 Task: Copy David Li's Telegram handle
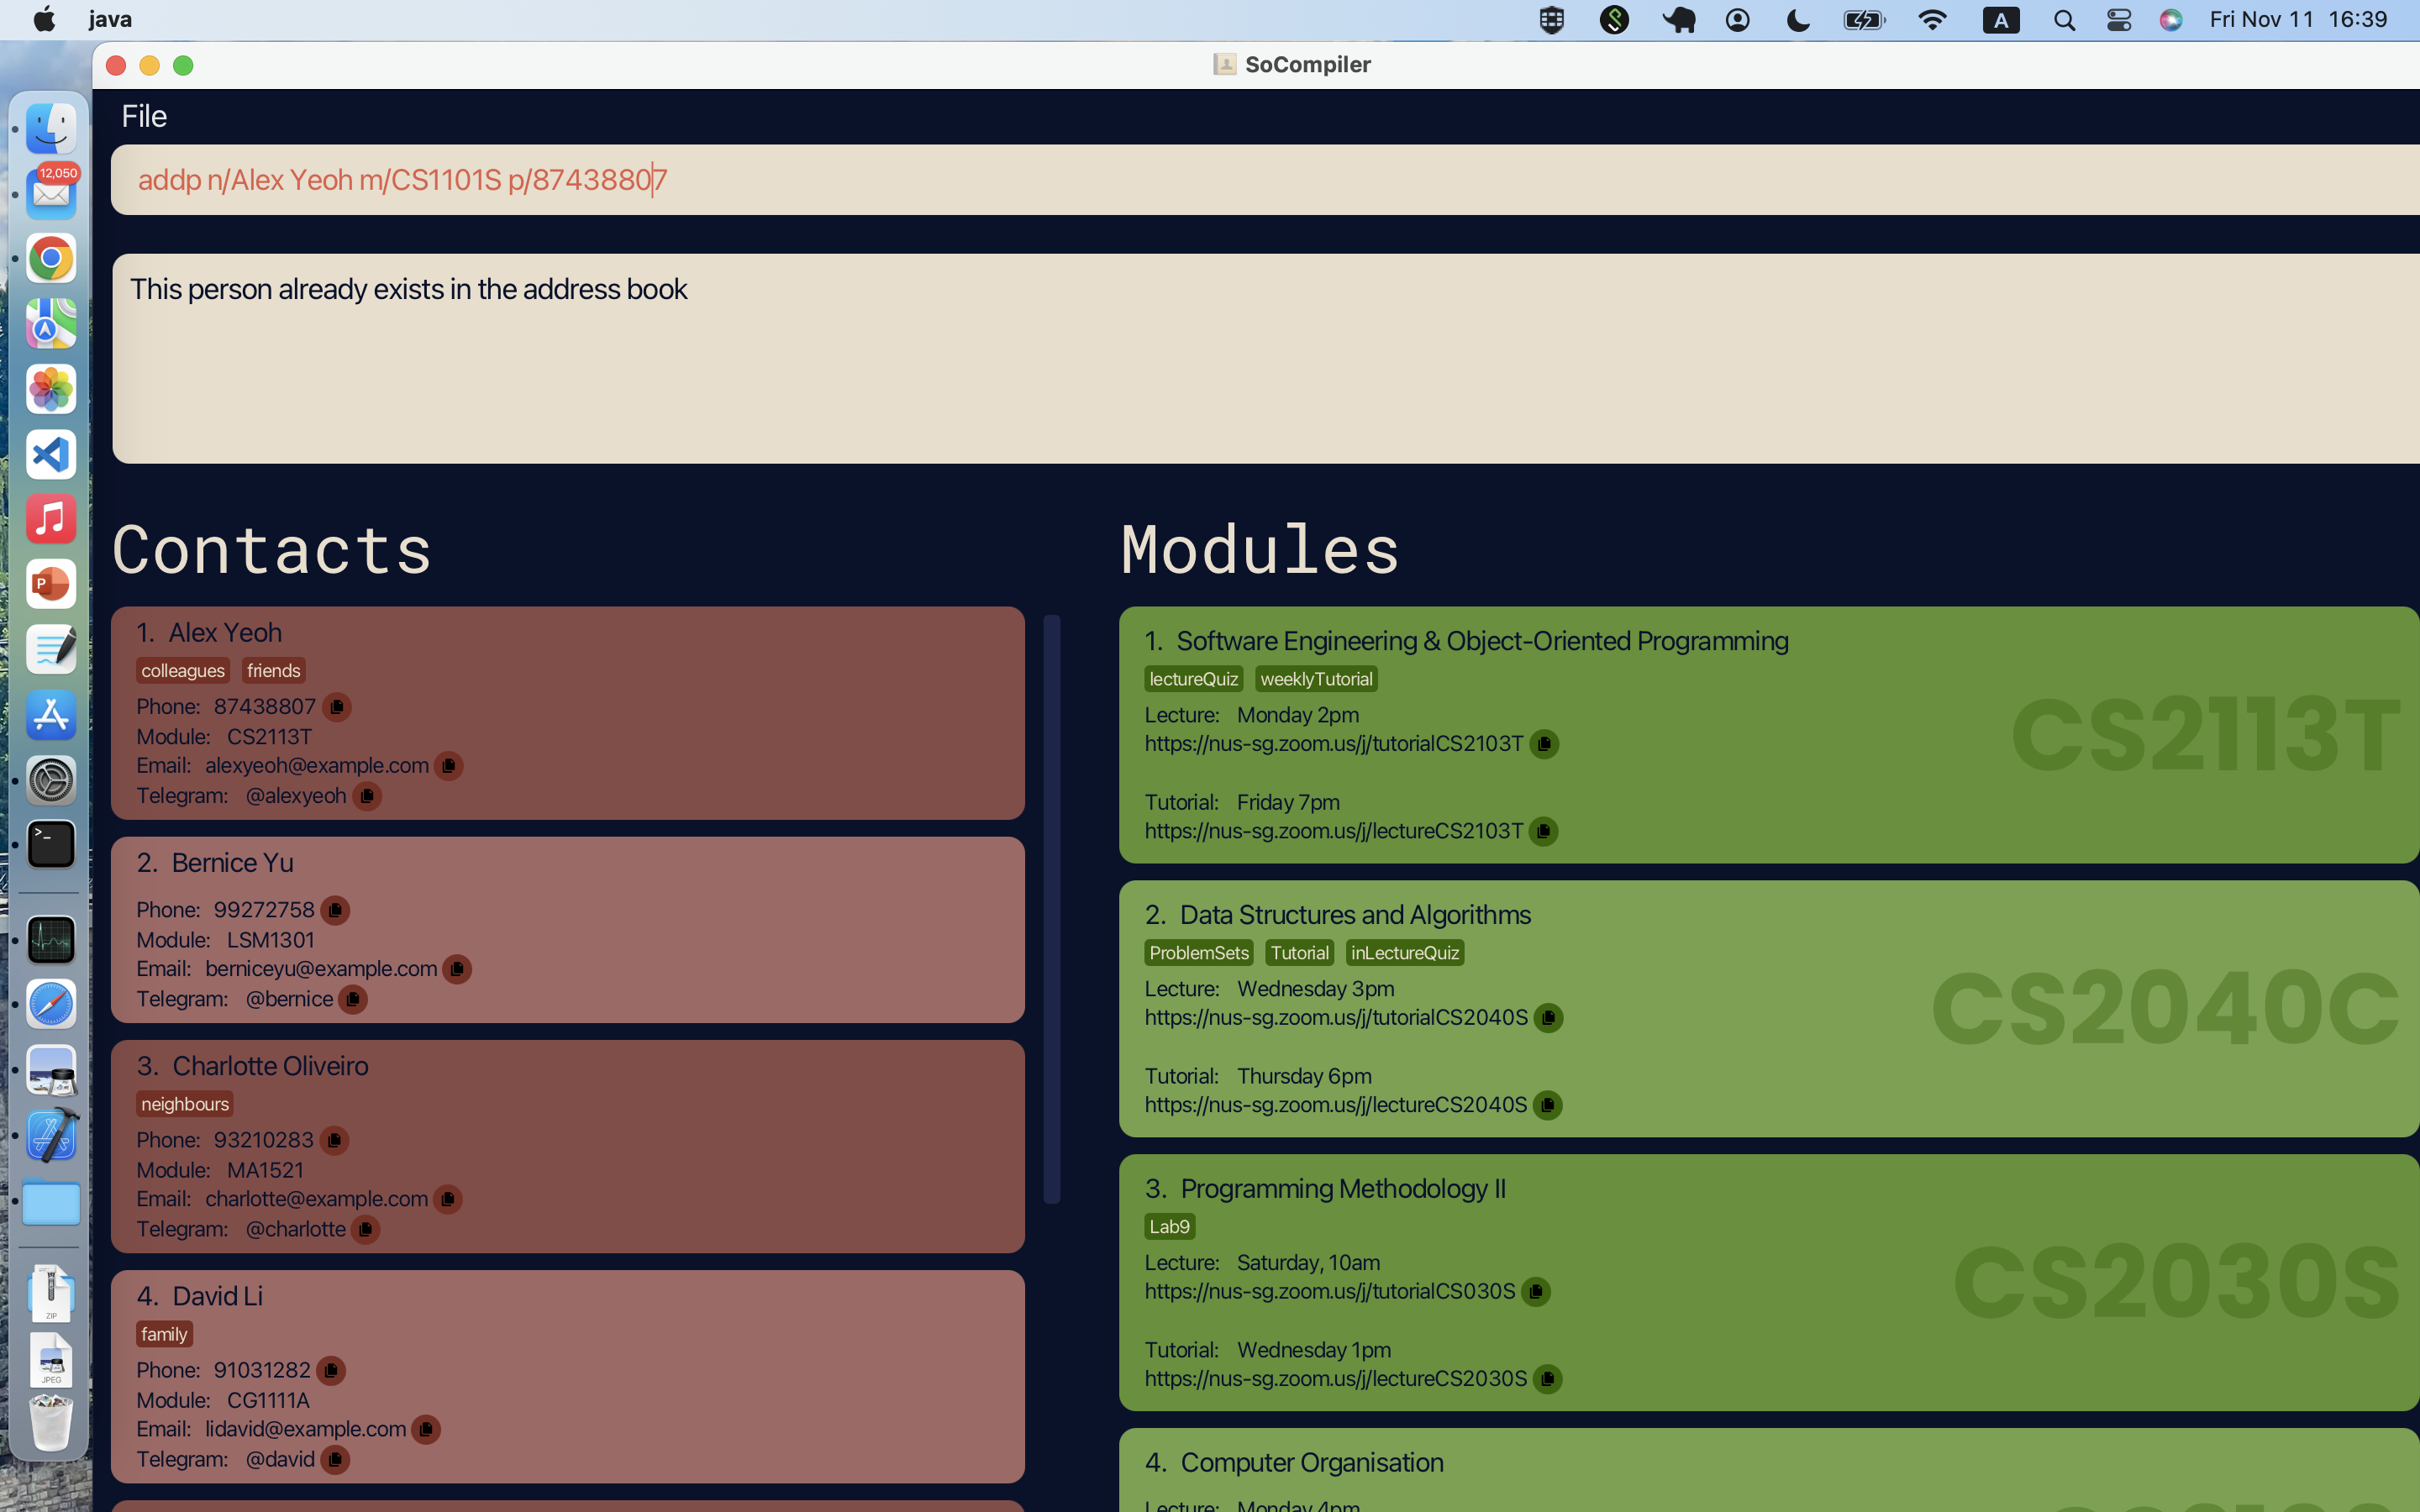335,1459
